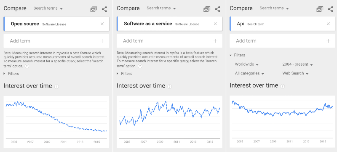Open the All categories dropdown
Viewport: 337px width, 152px height.
pos(249,73)
